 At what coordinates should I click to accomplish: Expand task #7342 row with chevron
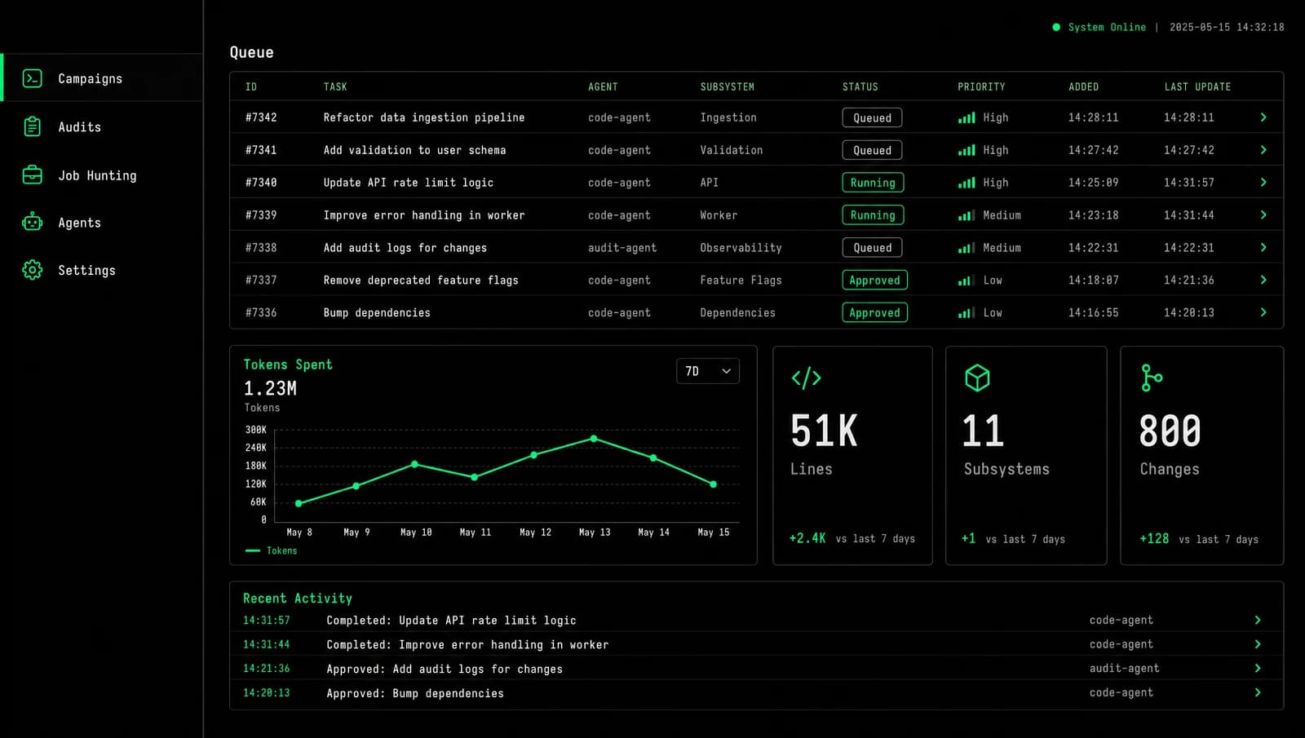(1263, 117)
